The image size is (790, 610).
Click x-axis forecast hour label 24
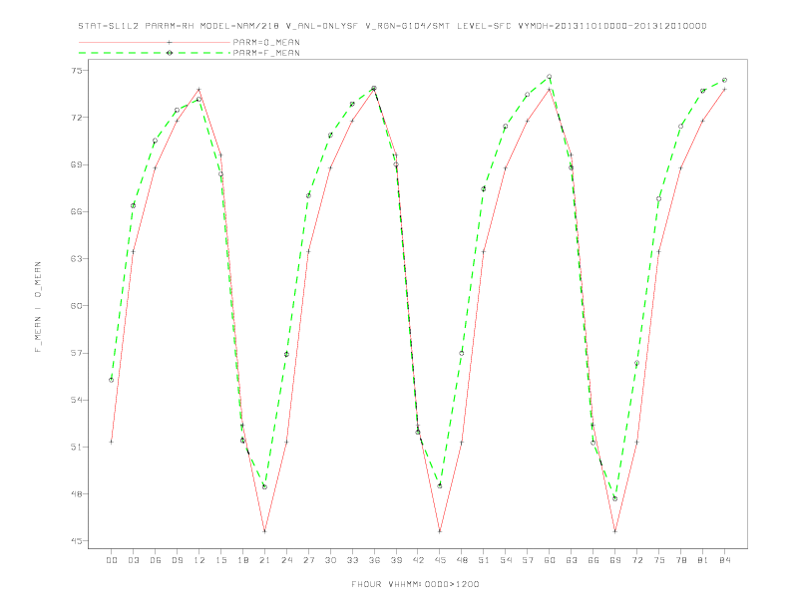point(286,560)
